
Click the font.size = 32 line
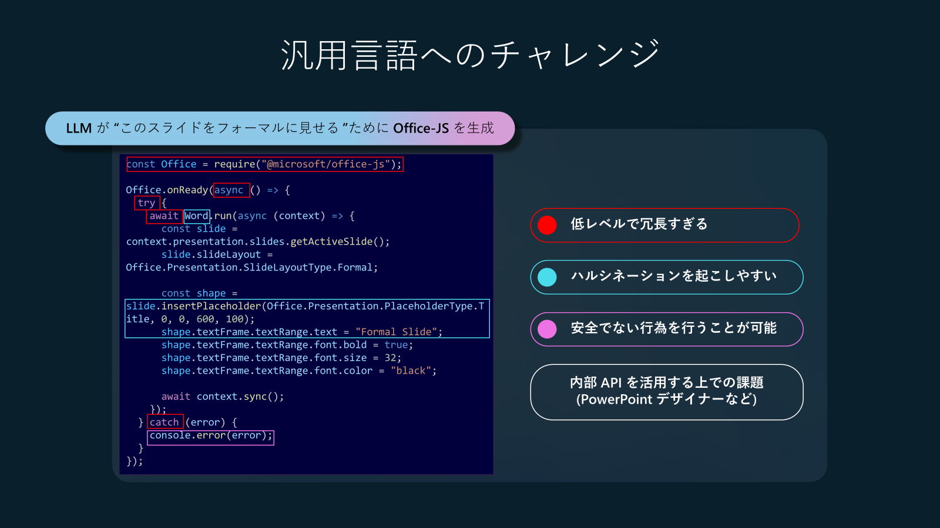pyautogui.click(x=281, y=358)
